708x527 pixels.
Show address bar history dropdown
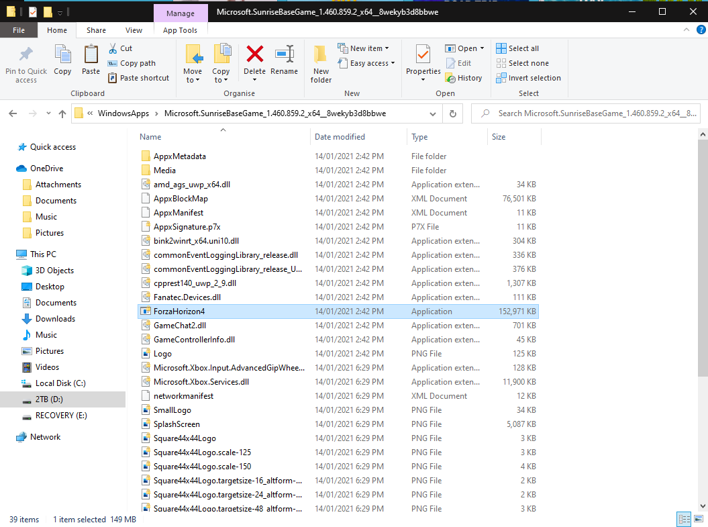point(433,114)
